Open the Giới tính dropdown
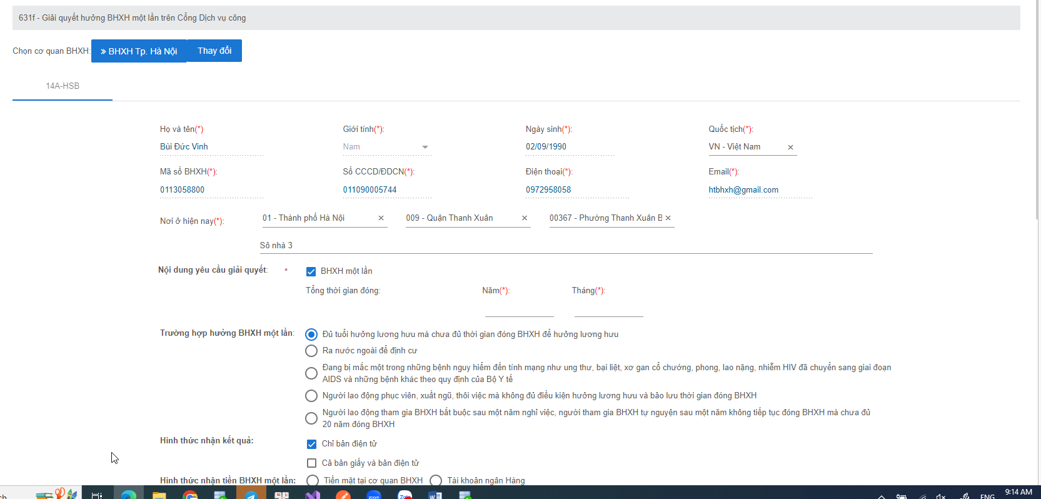1041x499 pixels. (386, 147)
